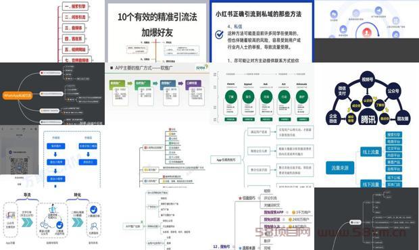Open the "10个有效的精准引流法" thumbnail
The width and height of the screenshot is (419, 250).
coord(157,31)
